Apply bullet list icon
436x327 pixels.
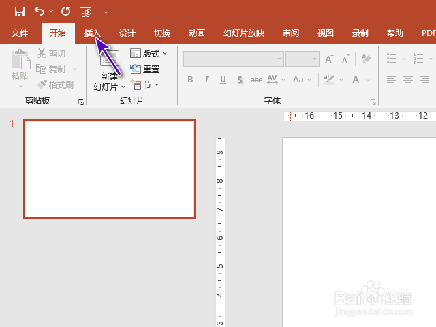(x=391, y=59)
